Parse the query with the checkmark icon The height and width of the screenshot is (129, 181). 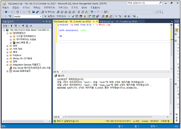click(73, 16)
